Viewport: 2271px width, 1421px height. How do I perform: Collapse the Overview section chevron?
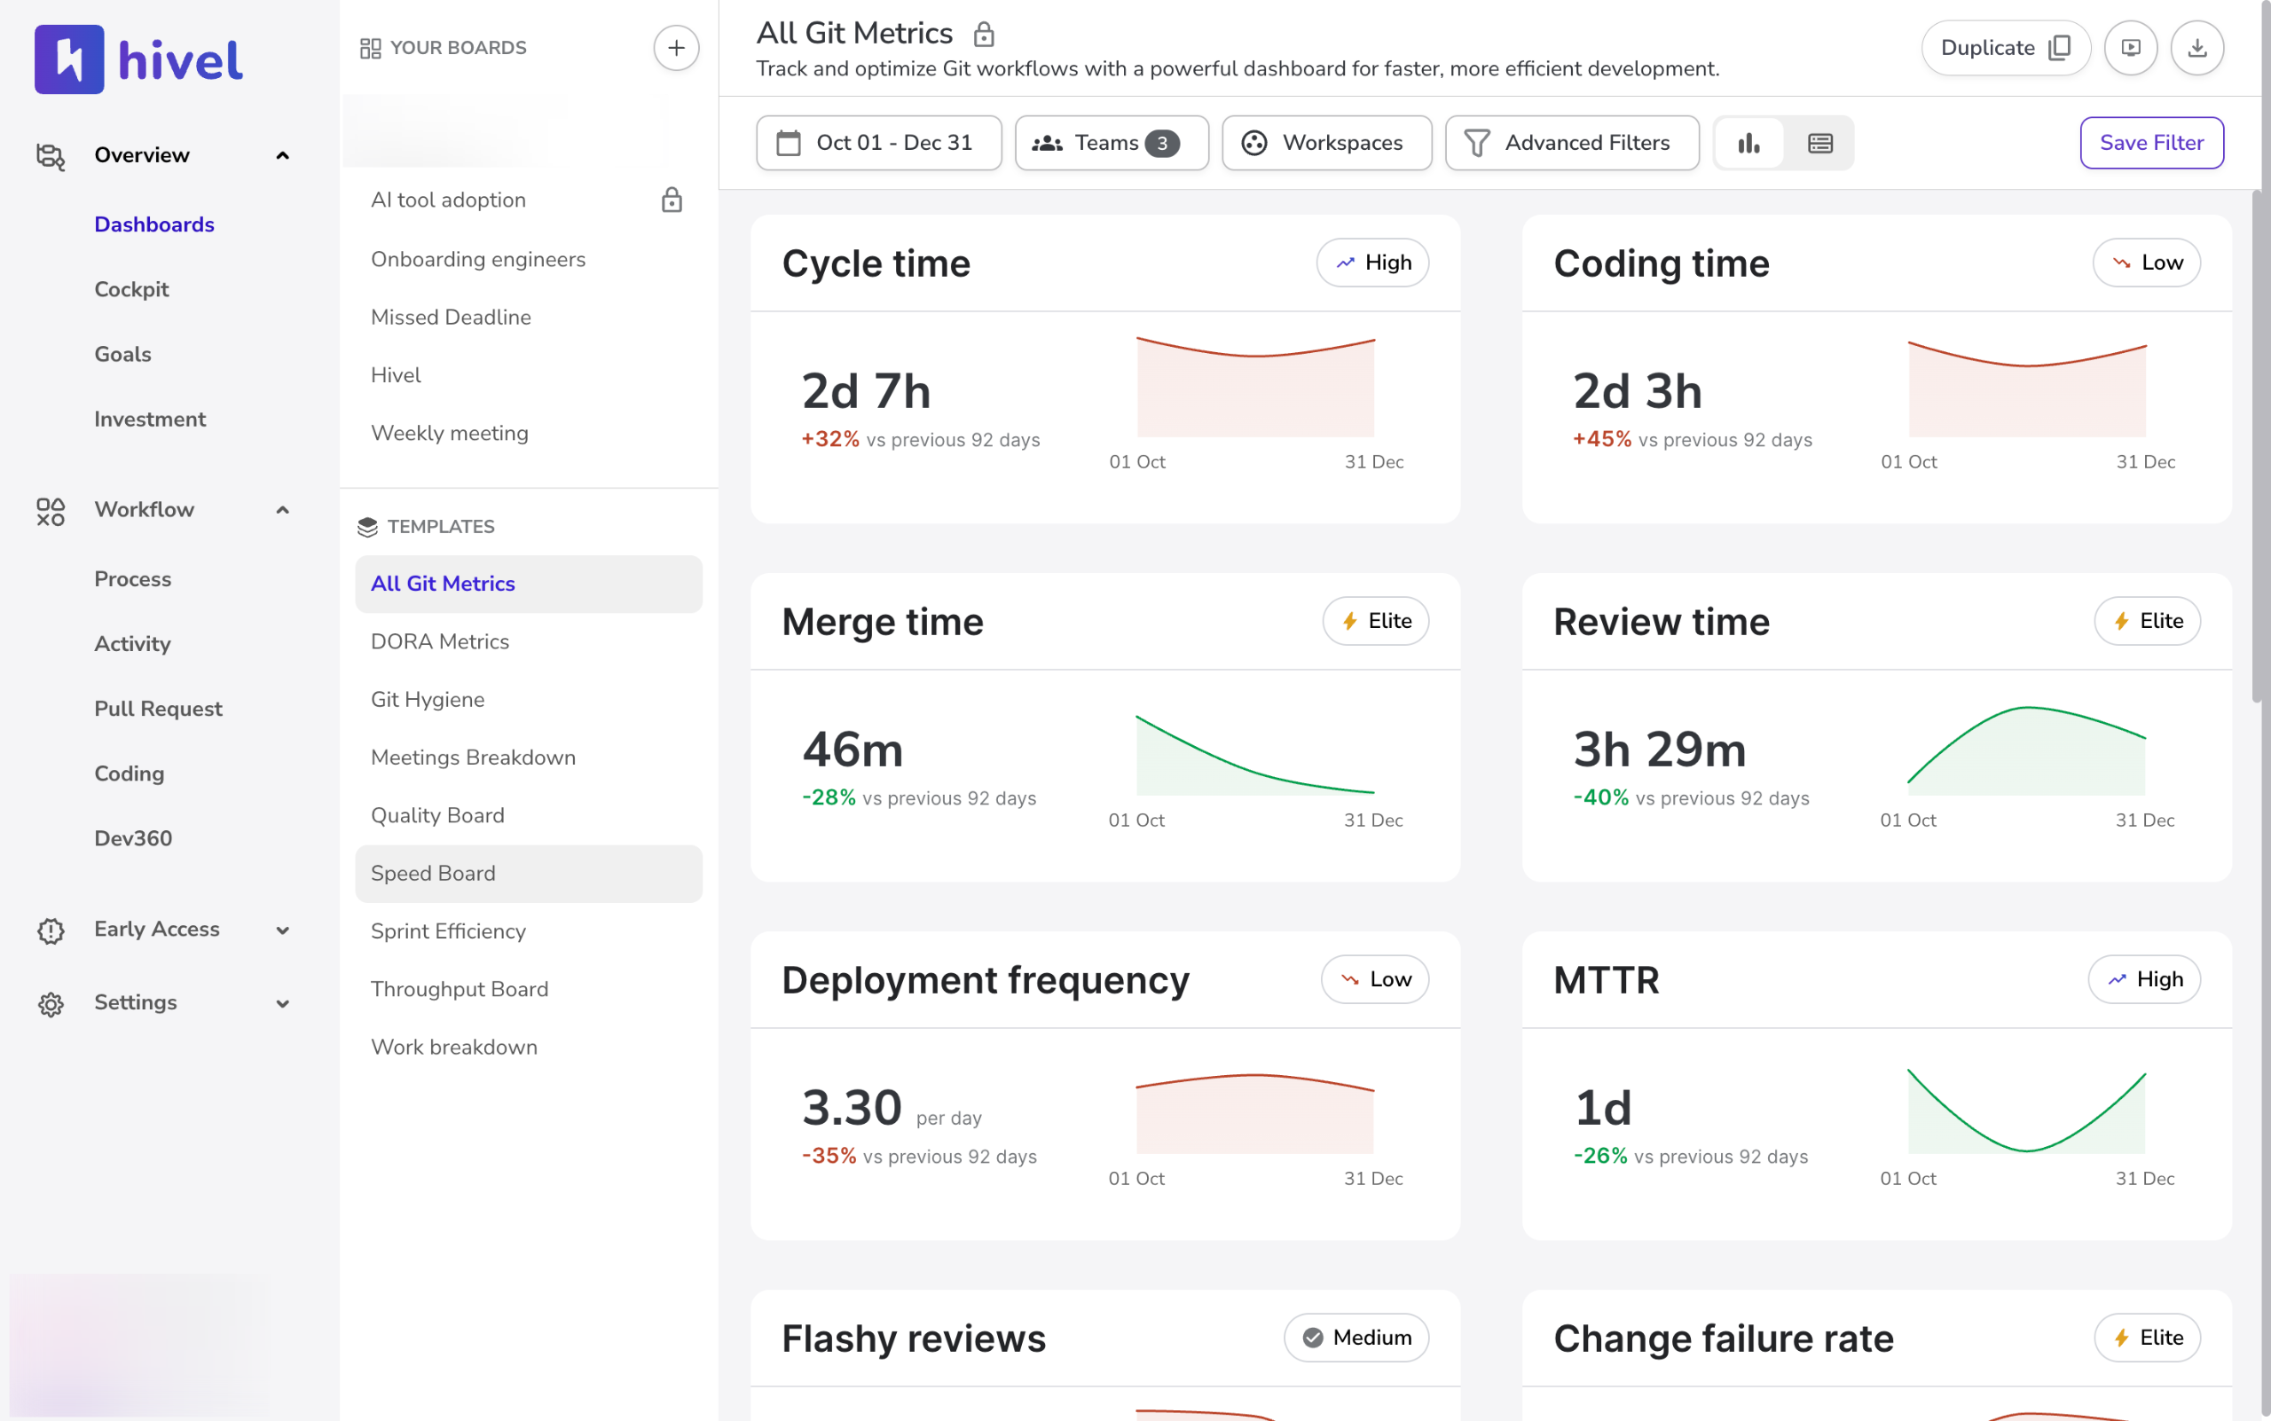(x=282, y=155)
